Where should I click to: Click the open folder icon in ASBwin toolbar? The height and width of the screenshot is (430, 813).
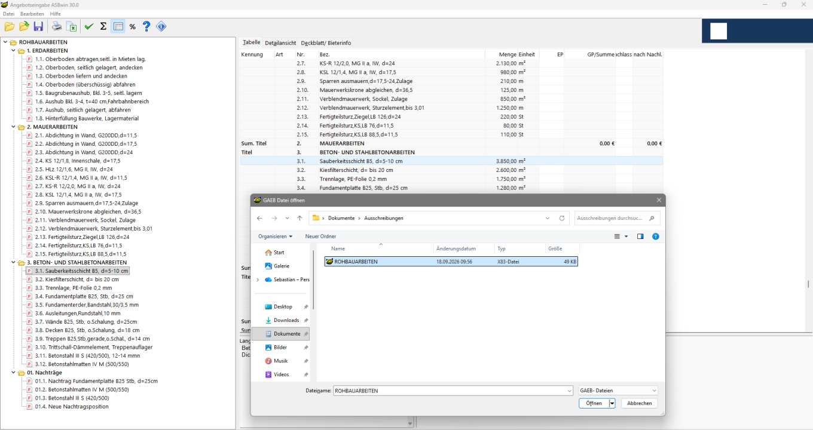coord(10,26)
